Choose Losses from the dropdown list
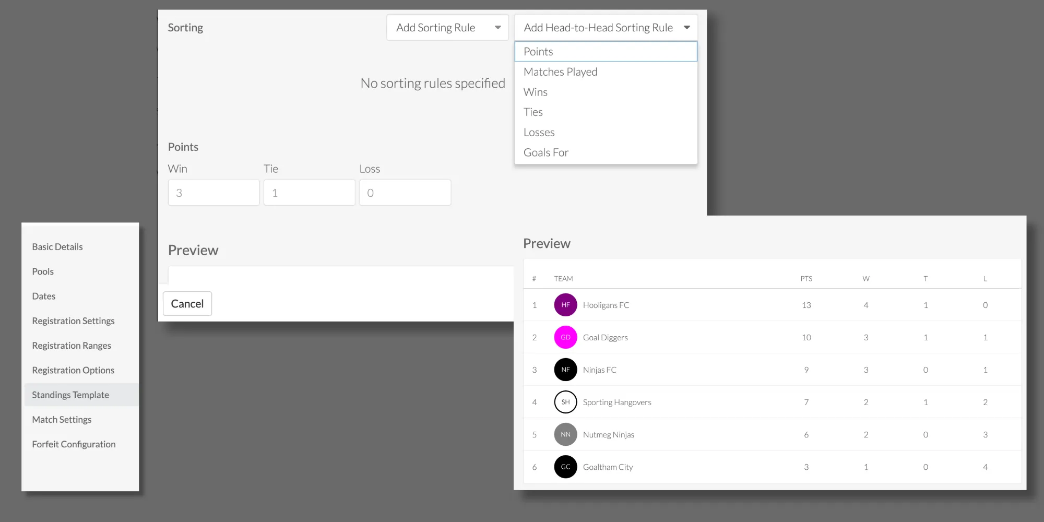 [539, 133]
